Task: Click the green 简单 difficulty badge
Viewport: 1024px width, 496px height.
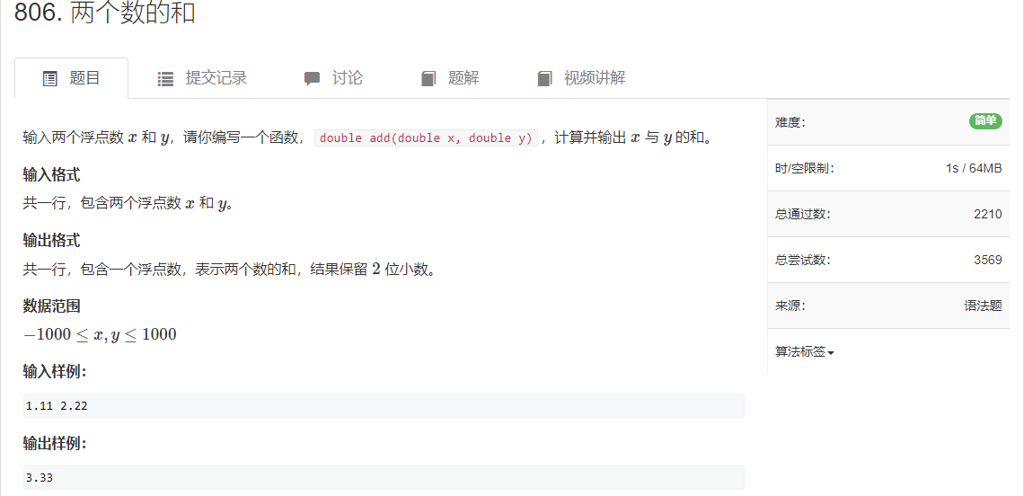Action: [x=985, y=121]
